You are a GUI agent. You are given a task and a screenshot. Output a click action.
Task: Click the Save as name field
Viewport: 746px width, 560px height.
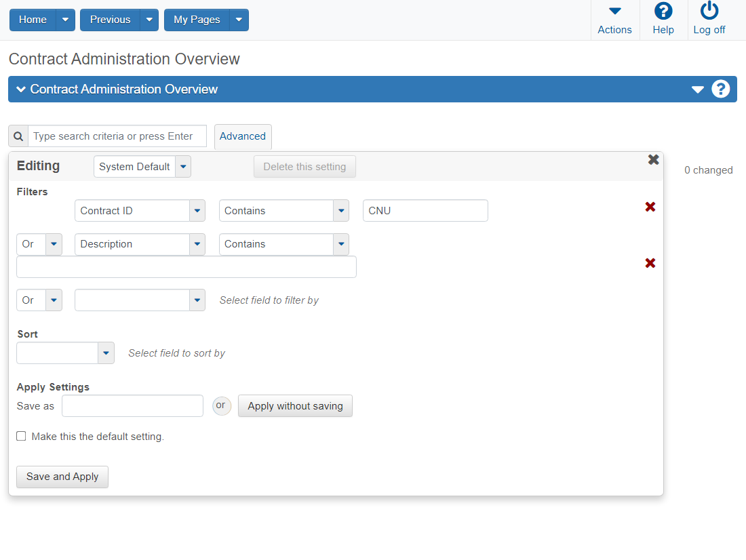tap(133, 406)
